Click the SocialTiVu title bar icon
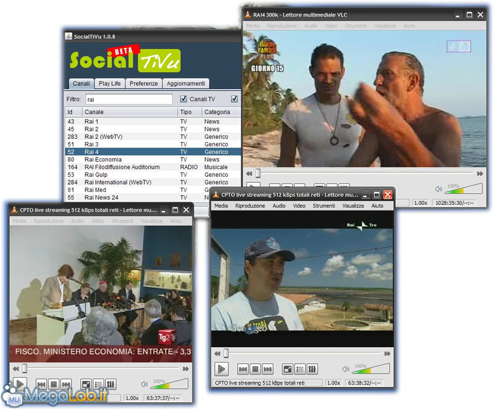494x410 pixels. click(69, 36)
